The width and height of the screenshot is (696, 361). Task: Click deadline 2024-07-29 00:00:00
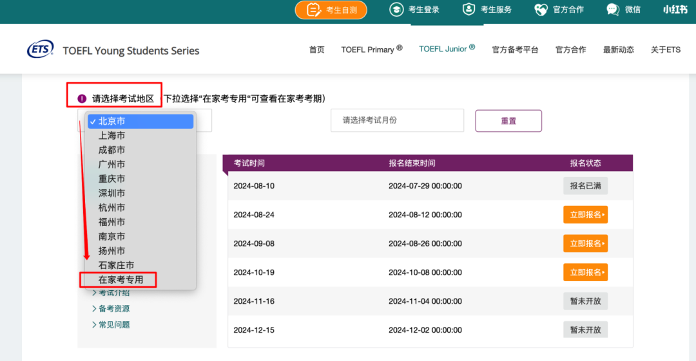click(425, 186)
